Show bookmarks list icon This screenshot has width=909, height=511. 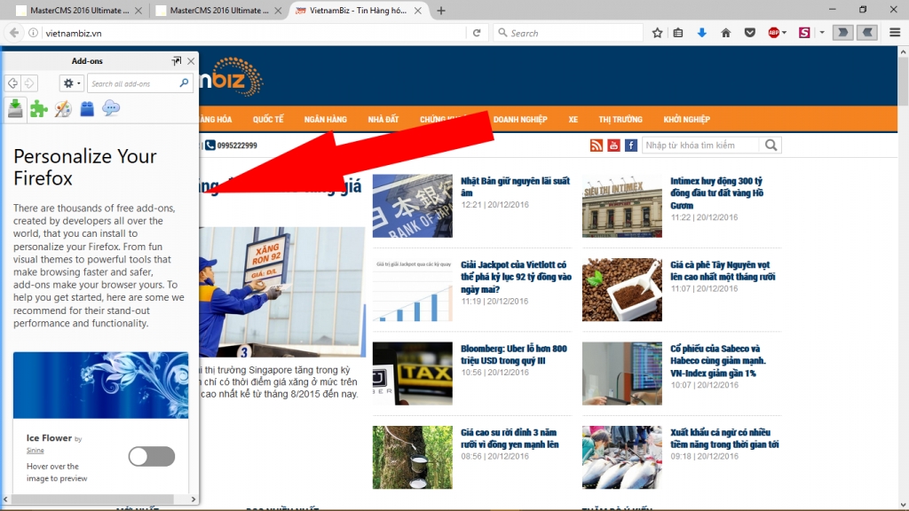pyautogui.click(x=677, y=33)
